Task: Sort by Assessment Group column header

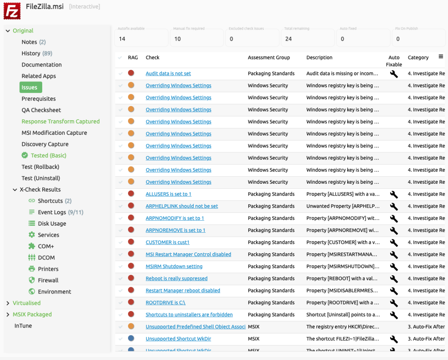Action: [269, 58]
